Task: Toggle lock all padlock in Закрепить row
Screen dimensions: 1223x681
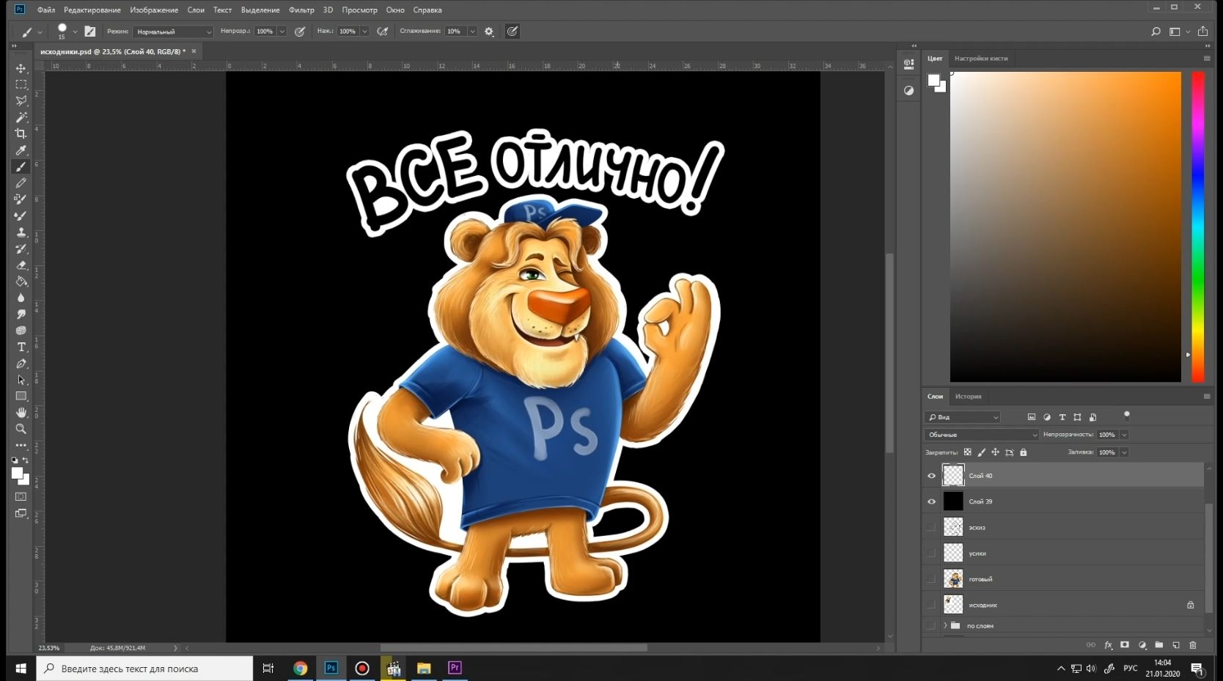Action: pyautogui.click(x=1024, y=452)
